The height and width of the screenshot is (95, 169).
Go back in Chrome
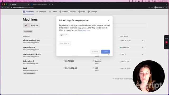(2, 8)
